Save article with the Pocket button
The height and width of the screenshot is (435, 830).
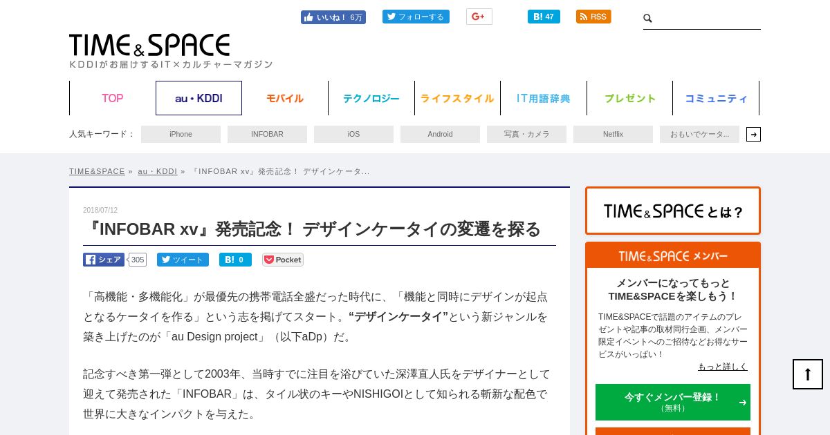click(282, 260)
